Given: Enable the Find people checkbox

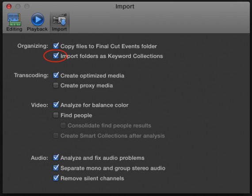Looking at the screenshot, I should pos(56,115).
